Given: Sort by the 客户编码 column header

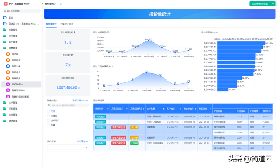Looking at the screenshot, I should (174, 109).
